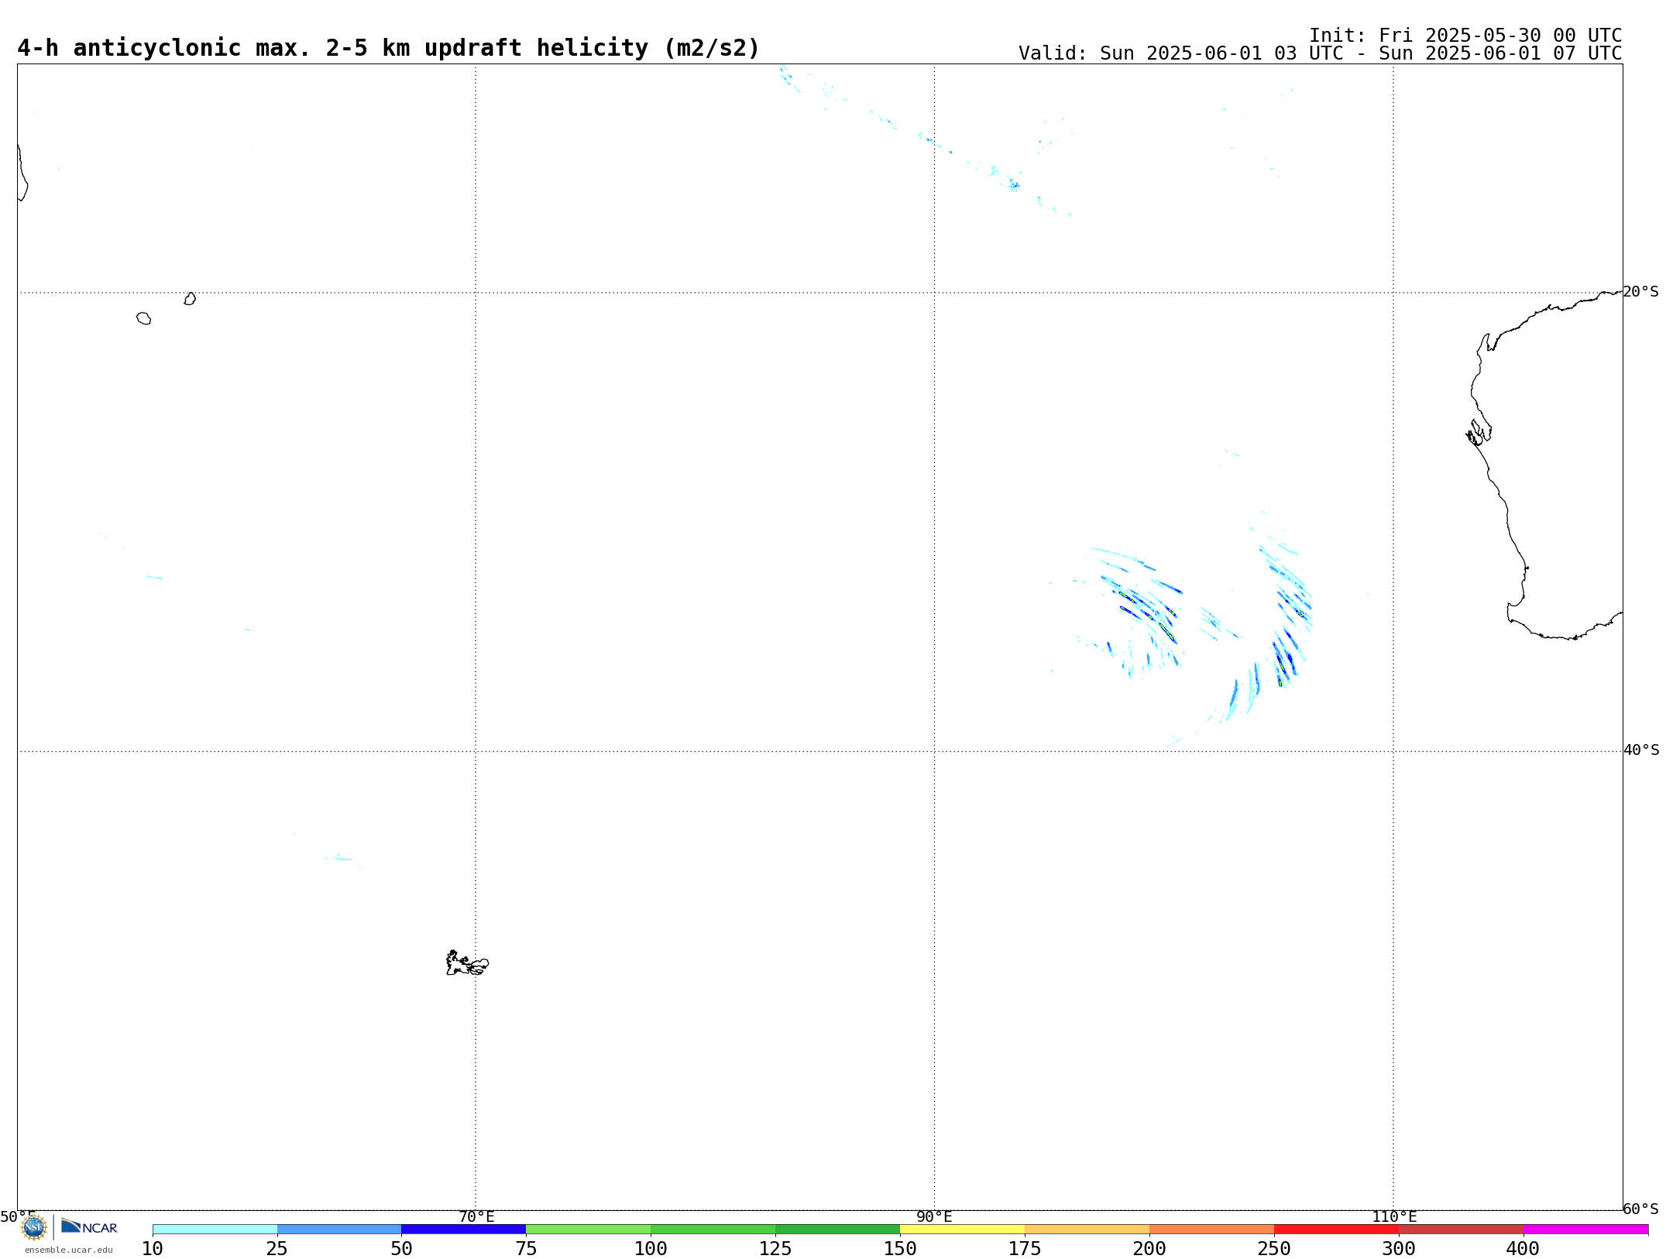This screenshot has width=1673, height=1259.
Task: Click the light orange 175-200 color swatch
Action: click(1087, 1230)
